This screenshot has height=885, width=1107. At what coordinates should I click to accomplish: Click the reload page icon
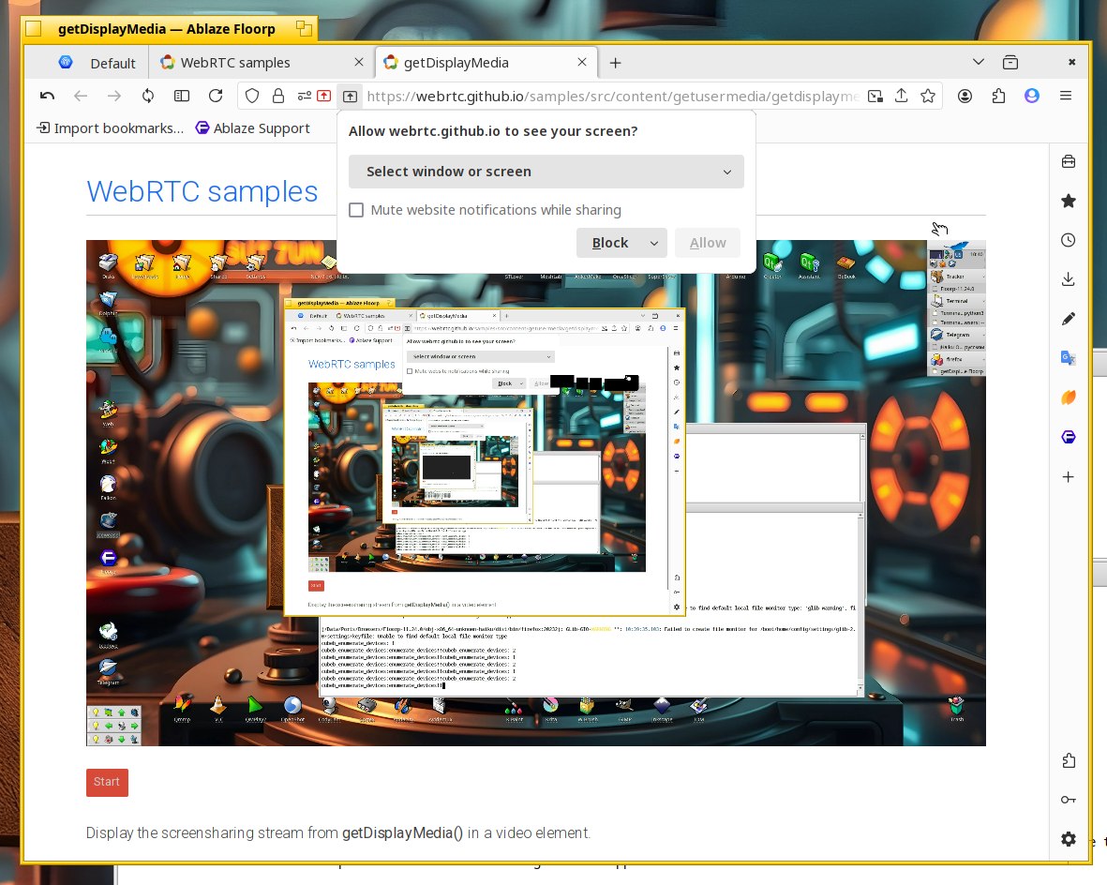pyautogui.click(x=216, y=96)
